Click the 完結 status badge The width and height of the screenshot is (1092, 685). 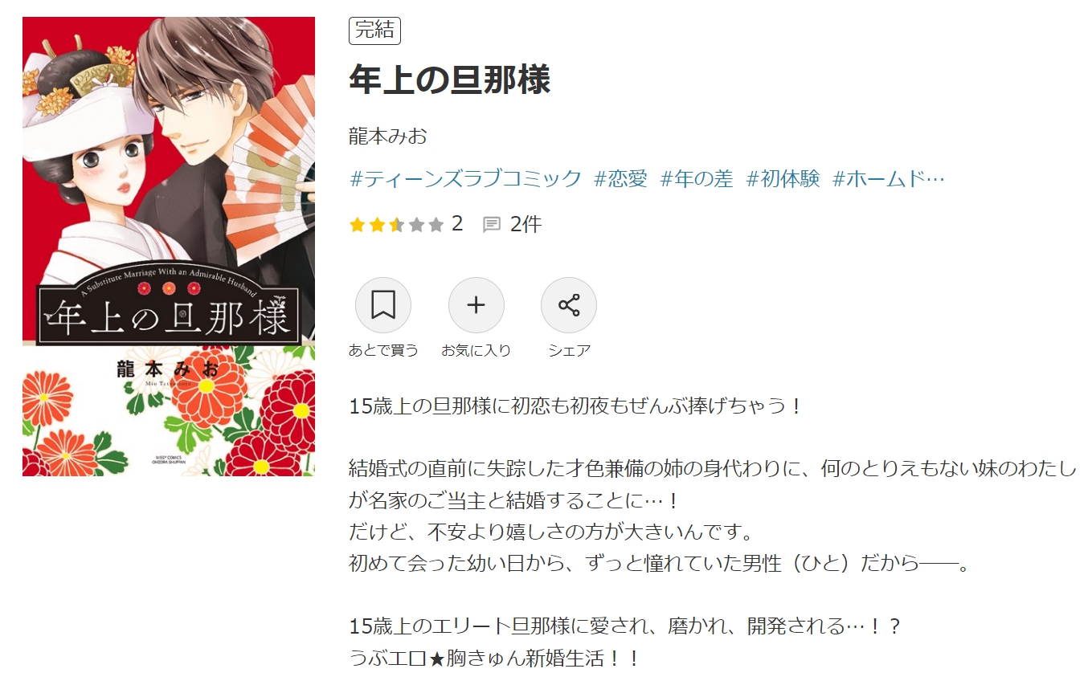click(374, 31)
